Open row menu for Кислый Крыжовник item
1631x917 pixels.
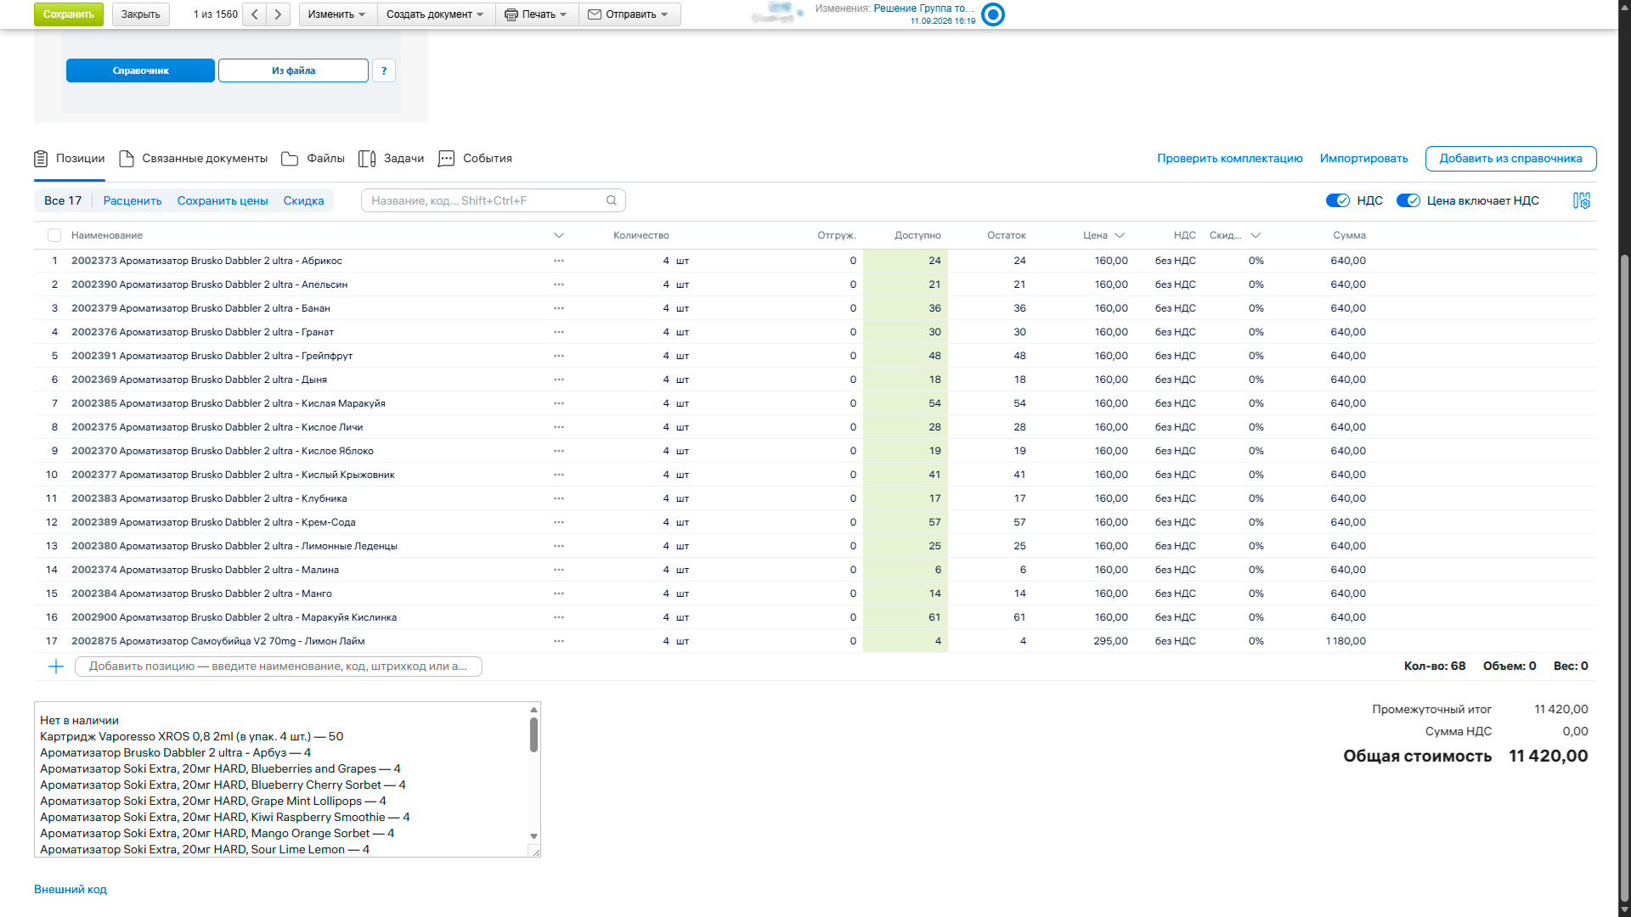pyautogui.click(x=559, y=475)
